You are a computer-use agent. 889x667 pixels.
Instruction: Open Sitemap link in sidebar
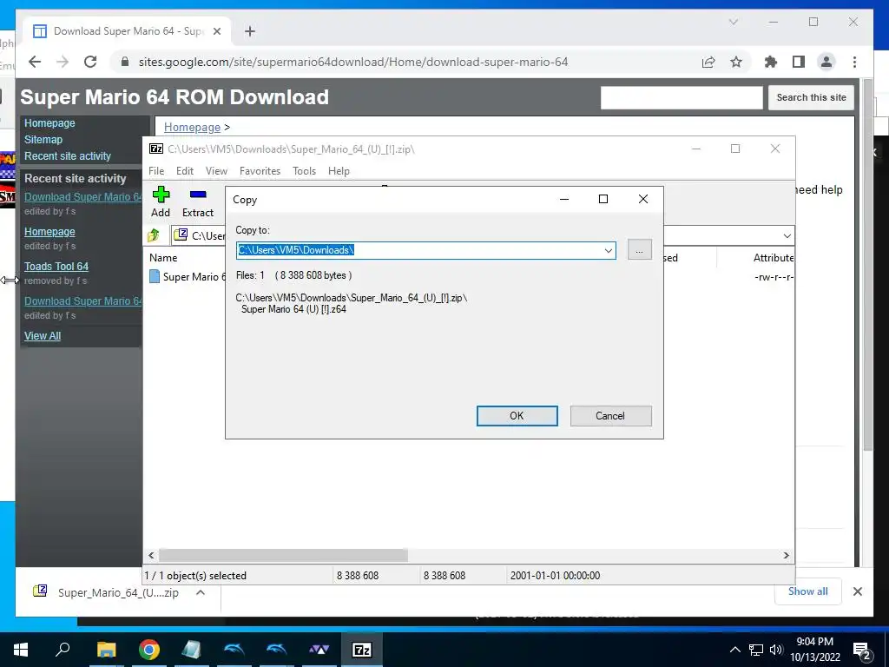[43, 140]
